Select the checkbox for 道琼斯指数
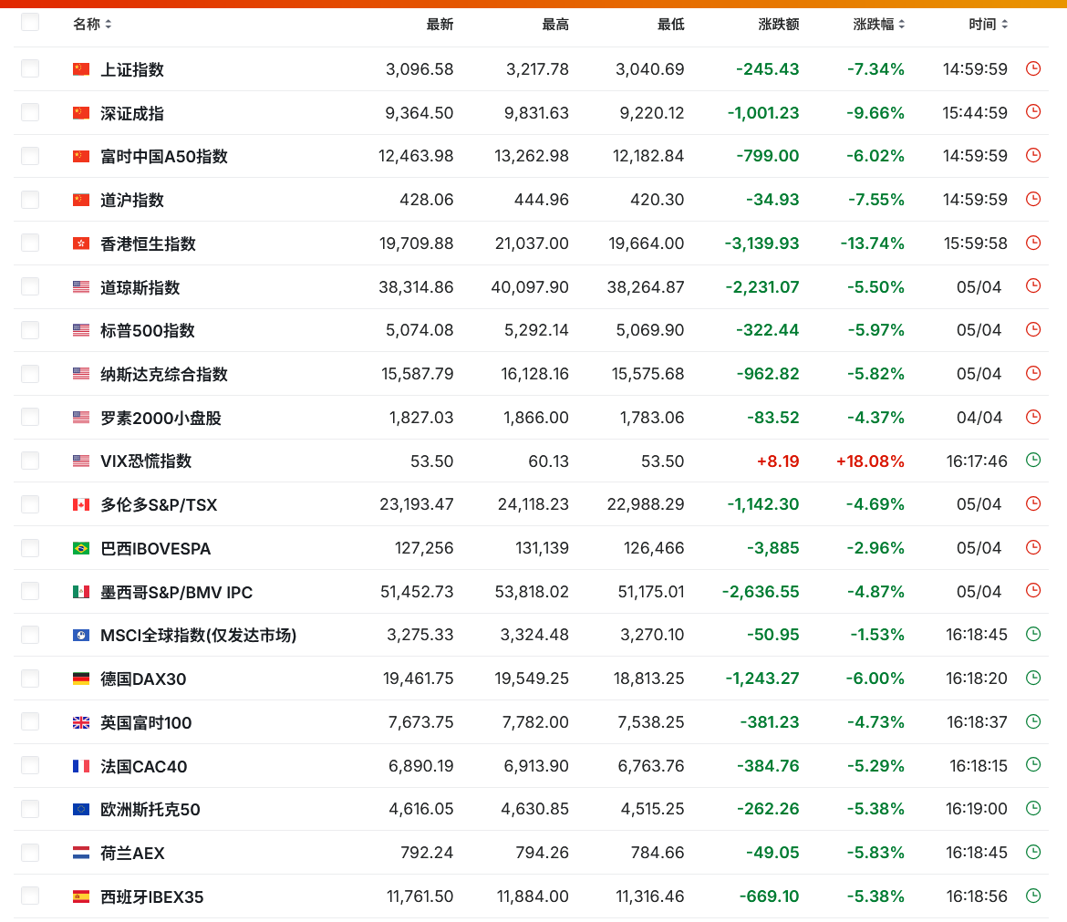 coord(30,286)
